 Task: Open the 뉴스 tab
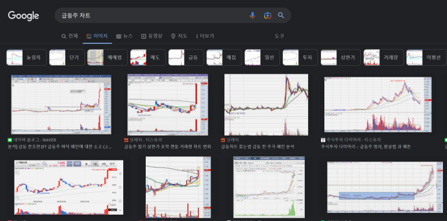pyautogui.click(x=124, y=36)
